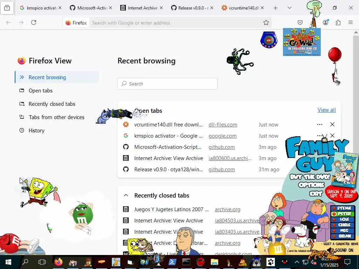Click the Recent browsing Search box
Screen dimensions: 359x269
(168, 84)
